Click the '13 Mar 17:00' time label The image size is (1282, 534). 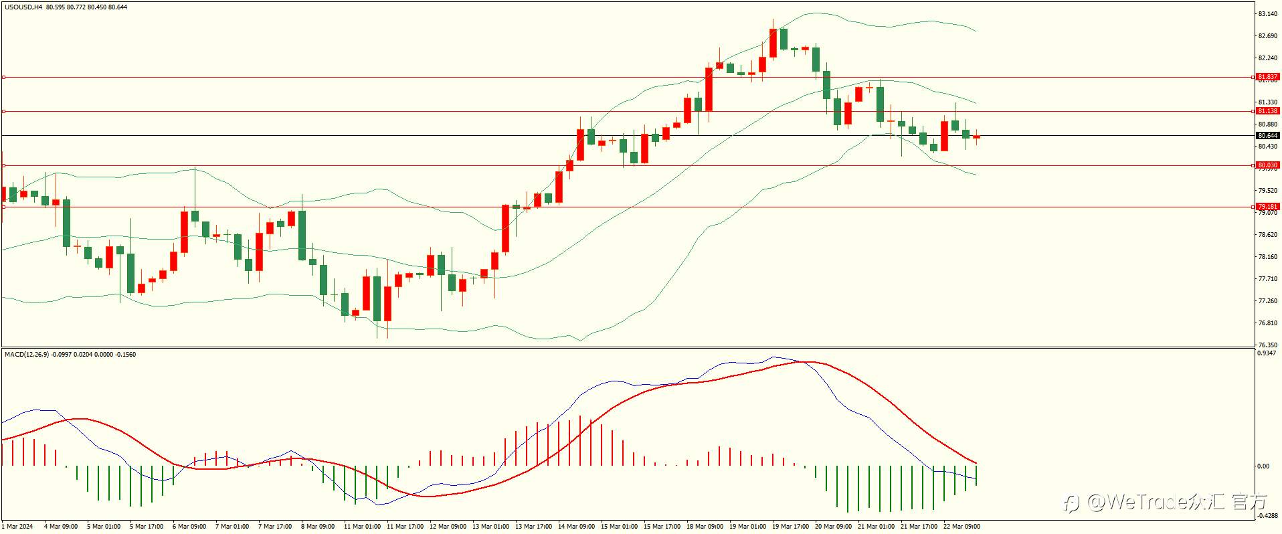[533, 527]
